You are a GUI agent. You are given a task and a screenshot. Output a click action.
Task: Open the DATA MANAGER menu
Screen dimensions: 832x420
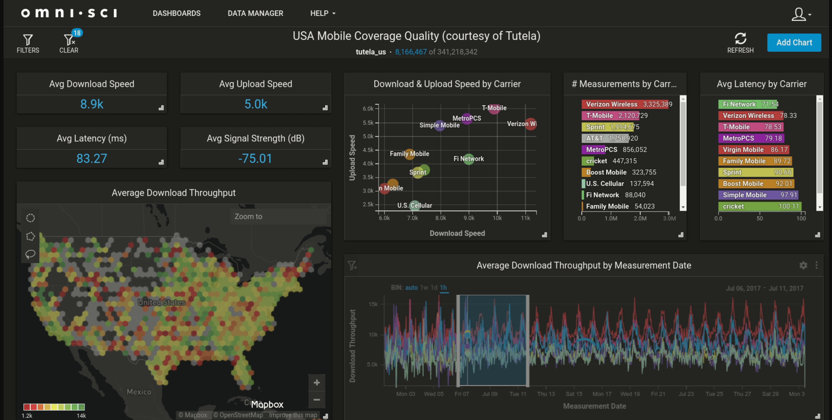click(255, 13)
